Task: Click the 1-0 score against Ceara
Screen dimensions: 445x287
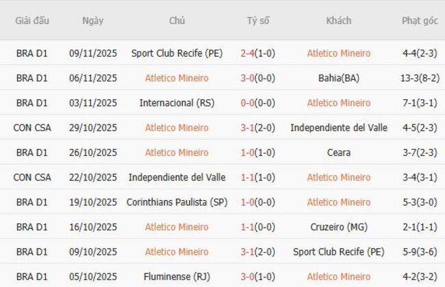Action: (249, 152)
